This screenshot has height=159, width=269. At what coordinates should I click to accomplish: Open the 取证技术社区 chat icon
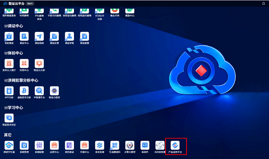tap(9, 118)
